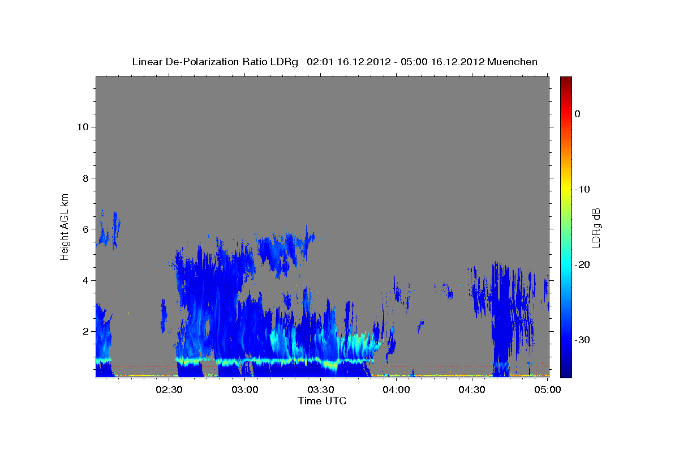Click the 04:30 time tick label

[472, 390]
